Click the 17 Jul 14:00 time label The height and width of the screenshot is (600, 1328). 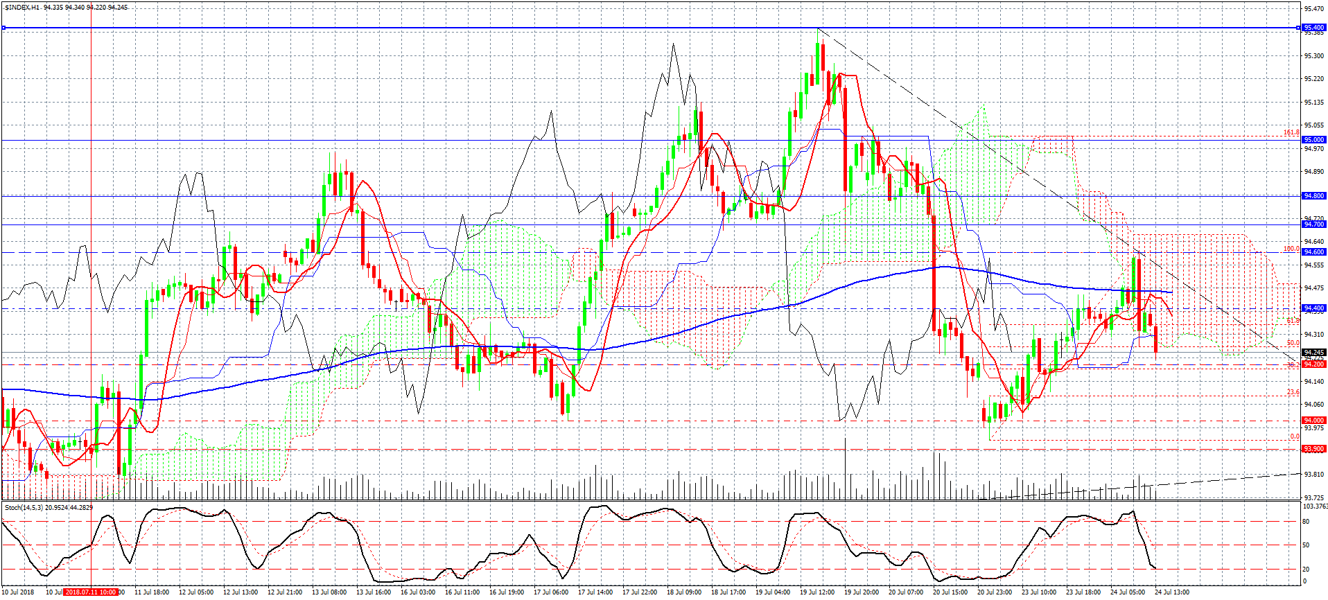tap(595, 592)
